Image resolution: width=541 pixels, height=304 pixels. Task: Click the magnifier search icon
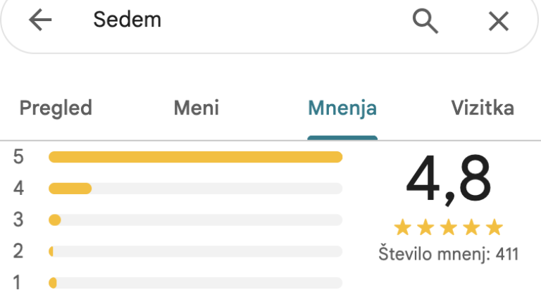tap(425, 21)
